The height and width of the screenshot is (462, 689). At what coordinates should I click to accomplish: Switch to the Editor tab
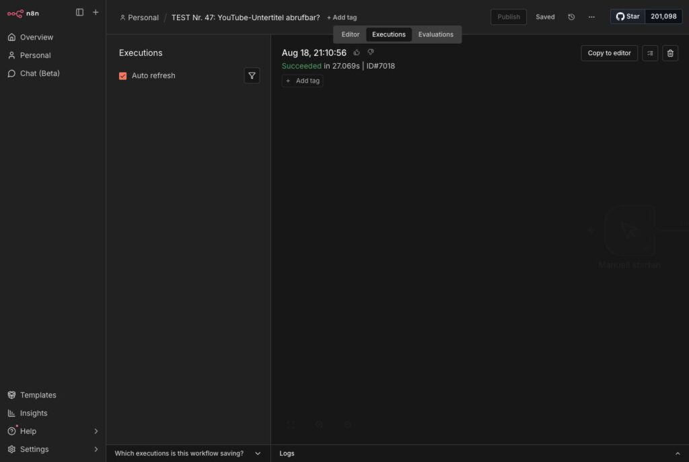coord(350,34)
